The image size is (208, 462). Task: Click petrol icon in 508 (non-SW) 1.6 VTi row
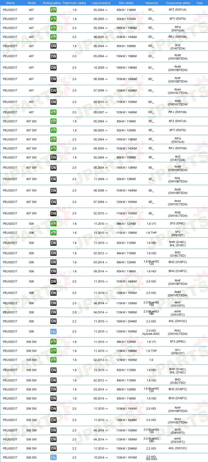coord(53,224)
